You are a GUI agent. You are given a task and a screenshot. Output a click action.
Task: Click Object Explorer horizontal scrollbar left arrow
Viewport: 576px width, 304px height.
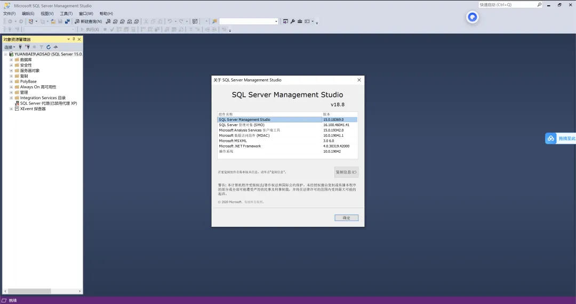point(5,291)
